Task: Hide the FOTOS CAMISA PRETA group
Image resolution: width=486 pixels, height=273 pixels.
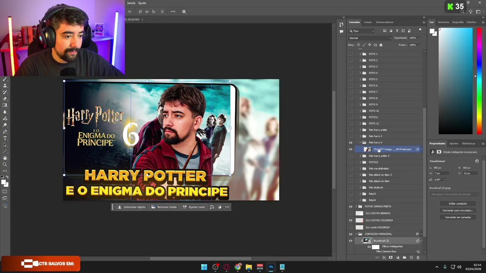Action: pyautogui.click(x=350, y=207)
